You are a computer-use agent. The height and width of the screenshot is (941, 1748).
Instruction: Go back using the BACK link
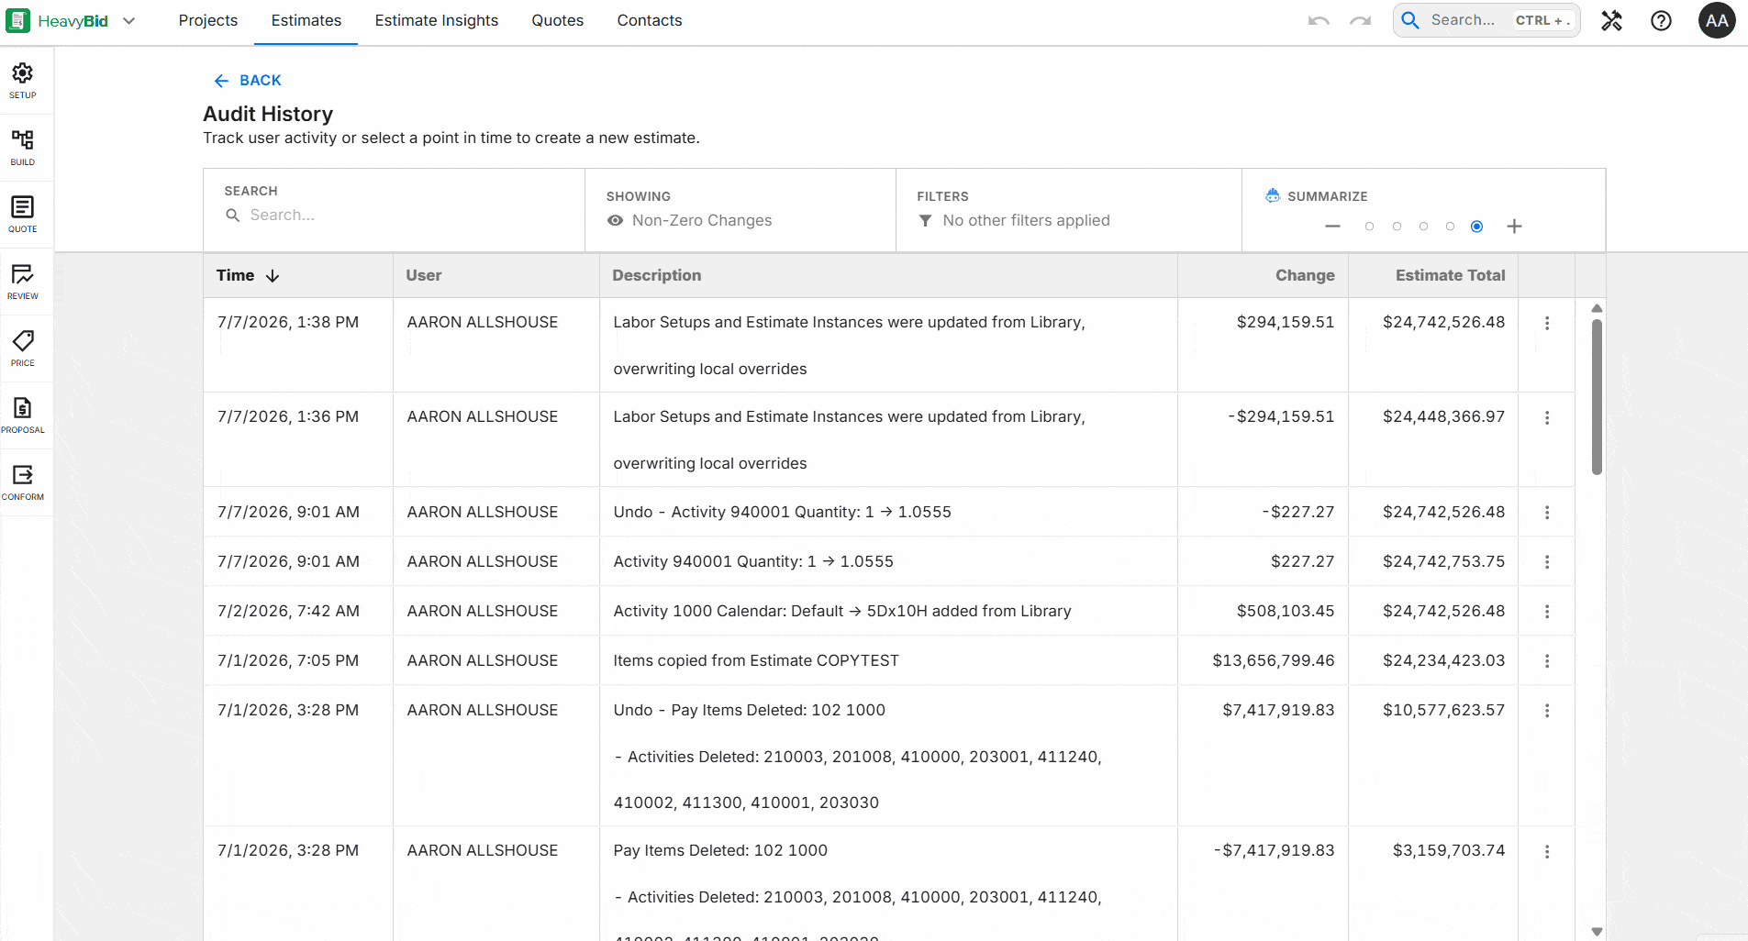pyautogui.click(x=248, y=81)
